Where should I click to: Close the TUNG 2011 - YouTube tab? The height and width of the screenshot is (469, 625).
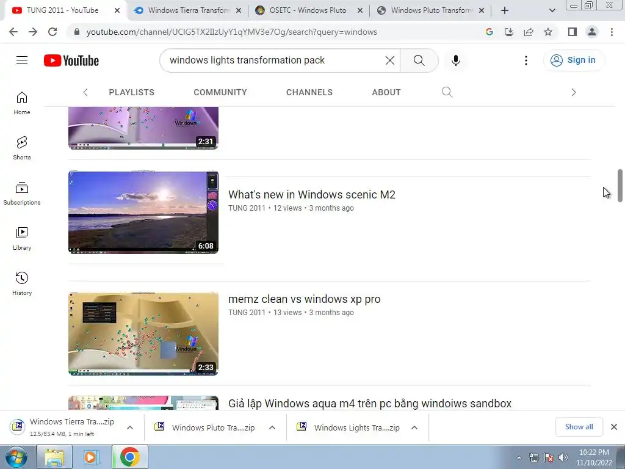click(117, 10)
